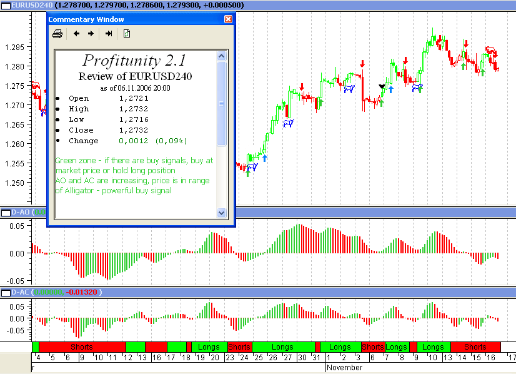Click the 1.250 price axis label
The height and width of the screenshot is (374, 516).
(15, 183)
